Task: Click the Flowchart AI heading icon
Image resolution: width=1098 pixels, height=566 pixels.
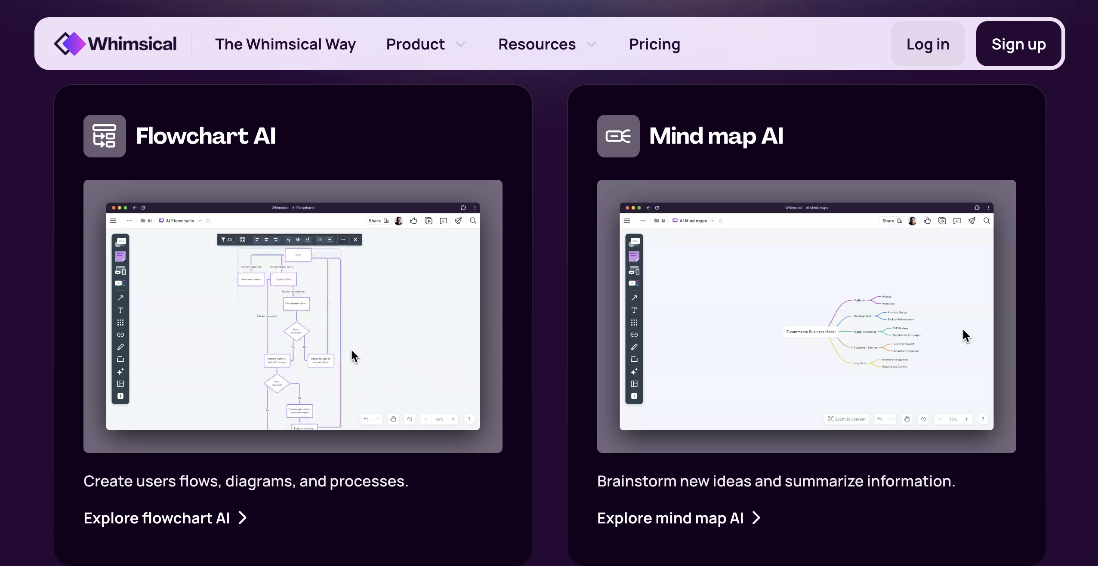Action: 105,136
